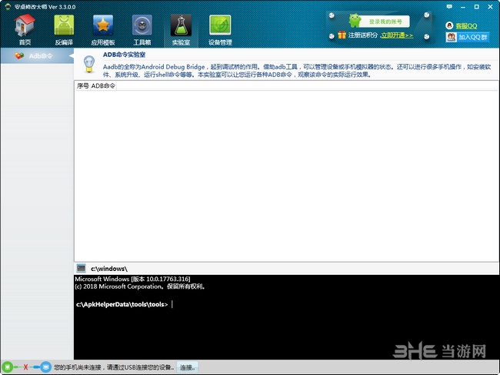The width and height of the screenshot is (500, 375).
Task: Click the c:\windows\ path text
Action: tap(109, 269)
